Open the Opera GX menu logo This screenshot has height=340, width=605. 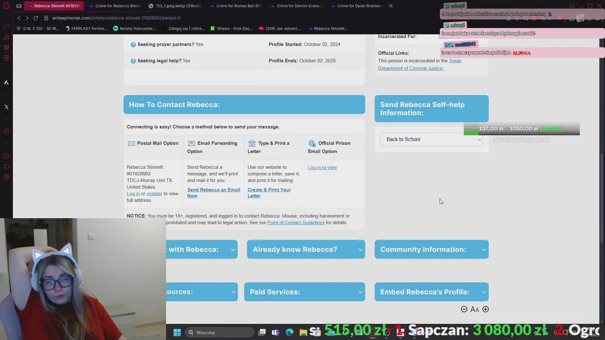click(x=6, y=6)
